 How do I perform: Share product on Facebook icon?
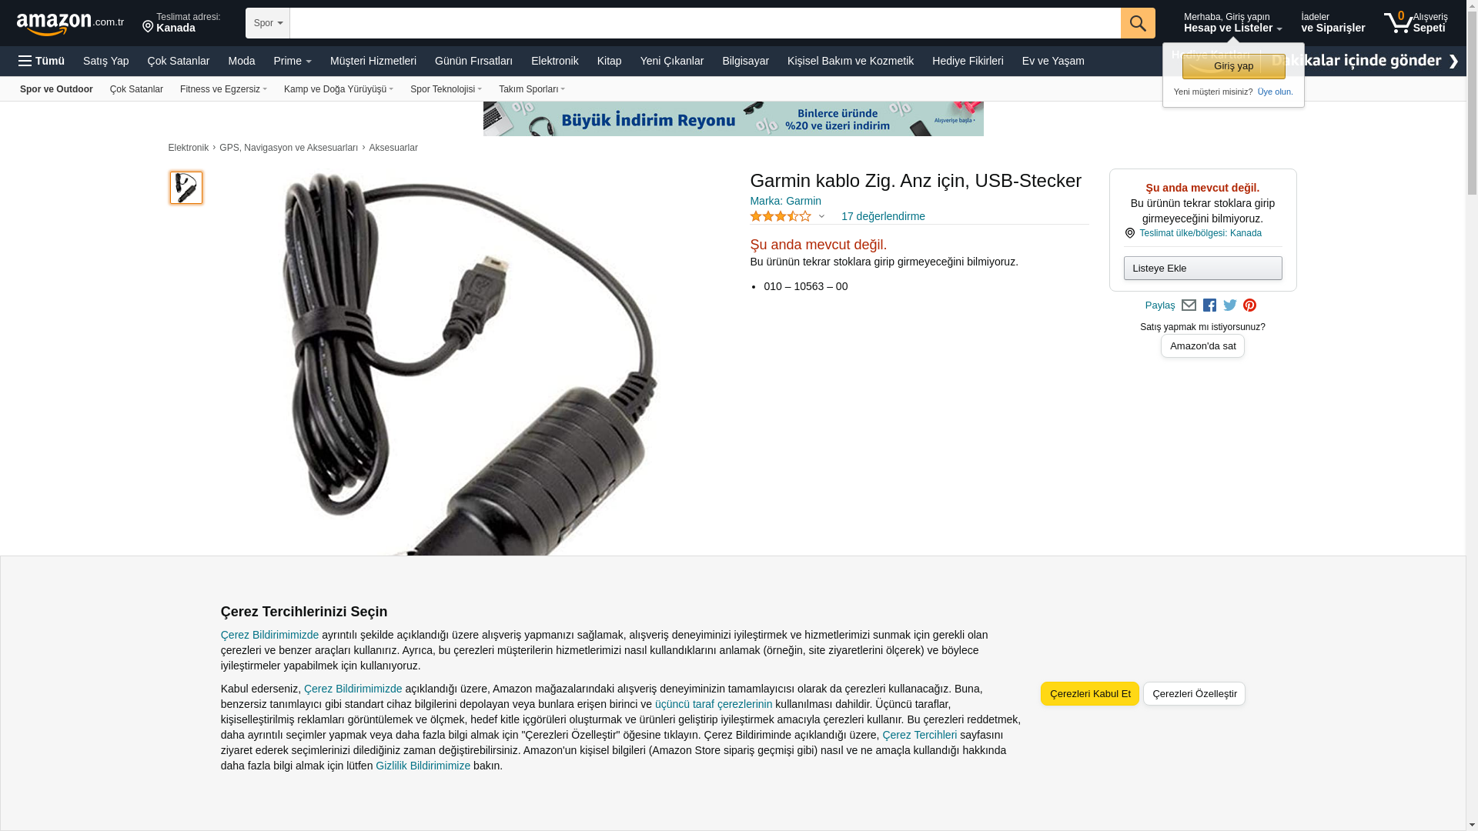[1209, 305]
